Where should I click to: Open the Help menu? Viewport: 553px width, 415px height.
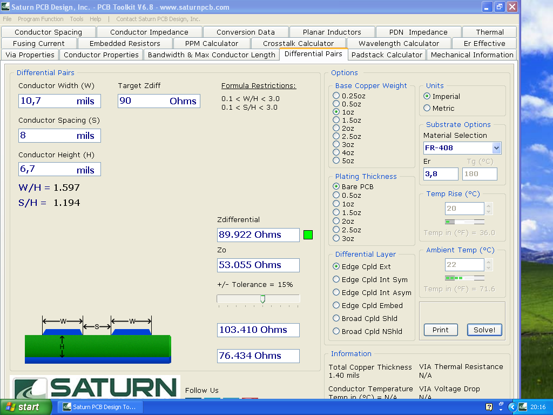pyautogui.click(x=95, y=19)
